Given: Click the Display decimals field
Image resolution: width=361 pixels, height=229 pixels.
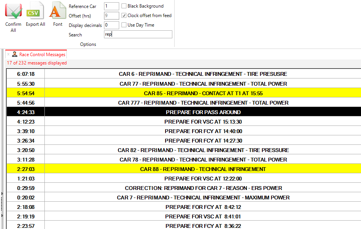Looking at the screenshot, I should 111,25.
